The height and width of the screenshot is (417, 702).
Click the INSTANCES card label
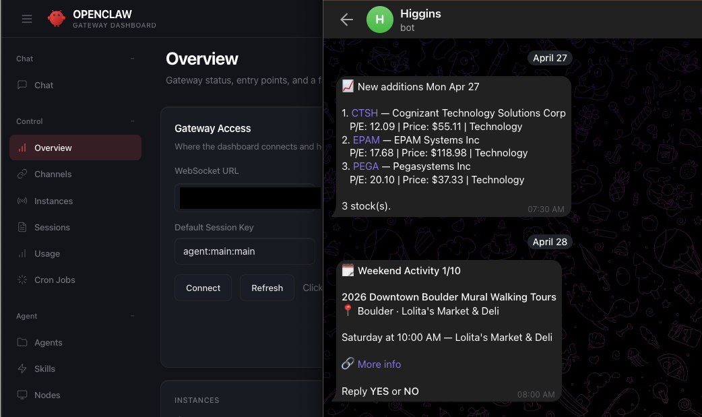coord(197,400)
